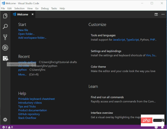Open the Help menu
Screen dimensions: 167x129
click(62, 8)
